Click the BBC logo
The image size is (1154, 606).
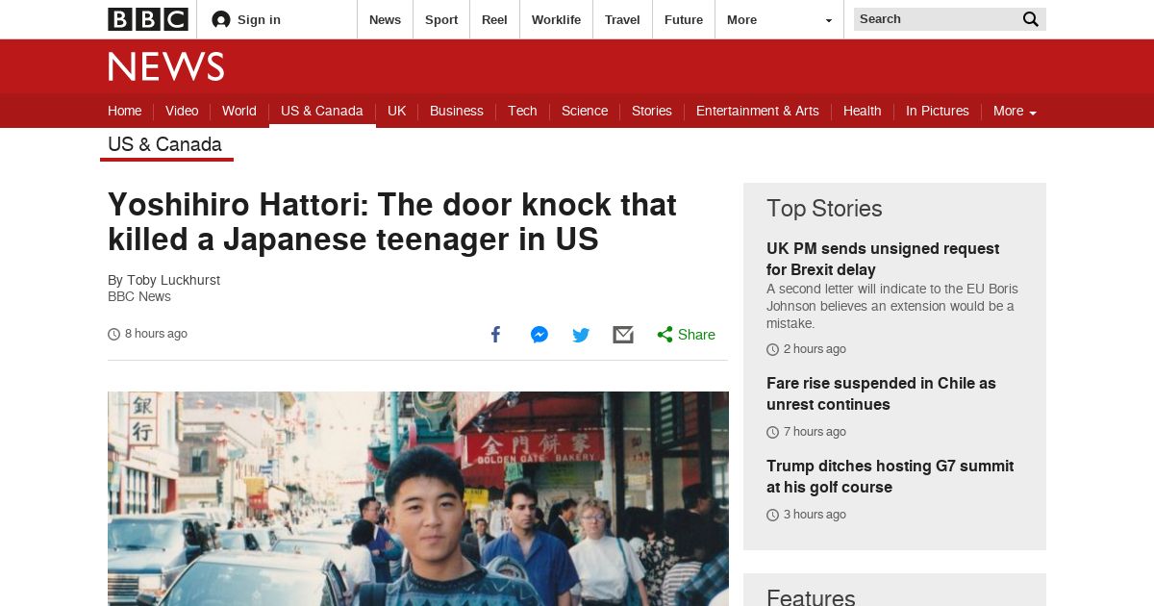pyautogui.click(x=147, y=19)
